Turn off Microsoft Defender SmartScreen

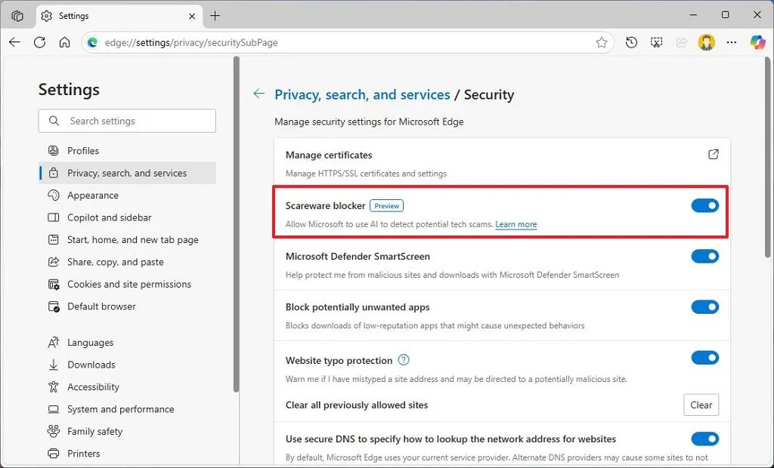pos(704,256)
